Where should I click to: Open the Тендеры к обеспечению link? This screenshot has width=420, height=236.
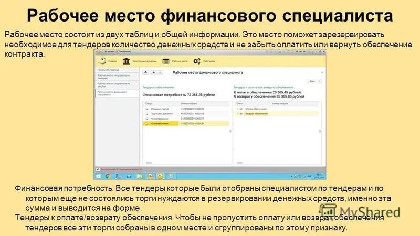click(159, 87)
